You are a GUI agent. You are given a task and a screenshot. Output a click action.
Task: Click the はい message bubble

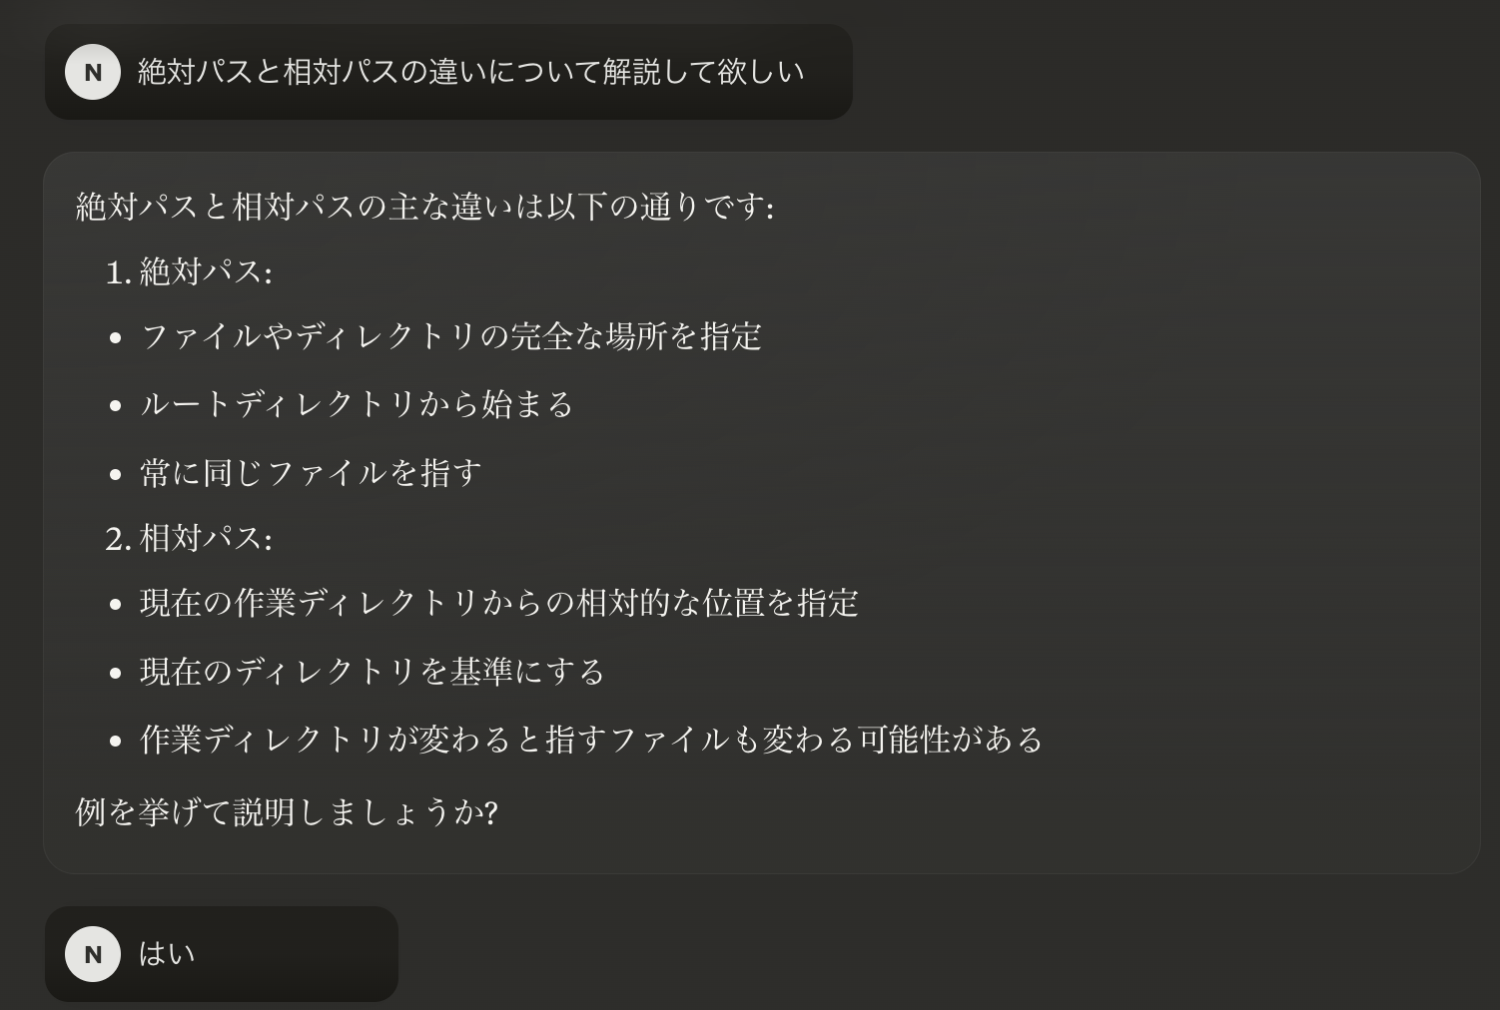222,954
